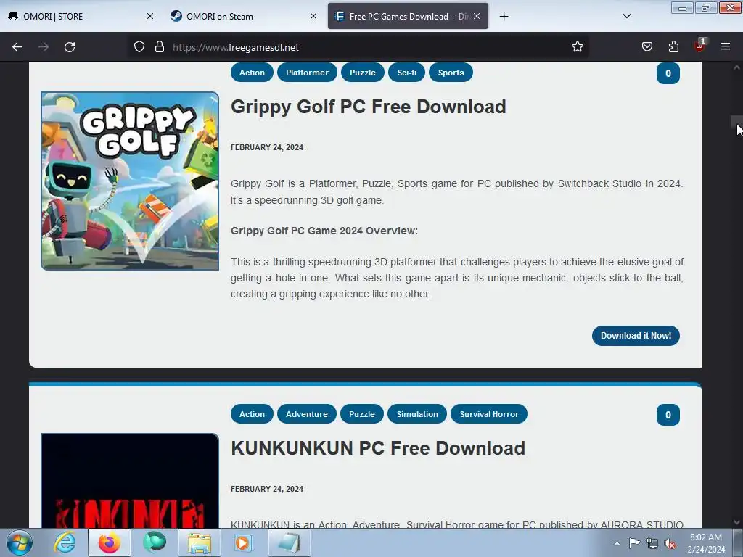Focus the freegamesdl.net address bar
This screenshot has width=743, height=557.
[358, 47]
